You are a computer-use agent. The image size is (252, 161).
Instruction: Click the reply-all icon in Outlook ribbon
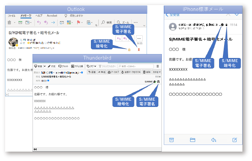46,22
